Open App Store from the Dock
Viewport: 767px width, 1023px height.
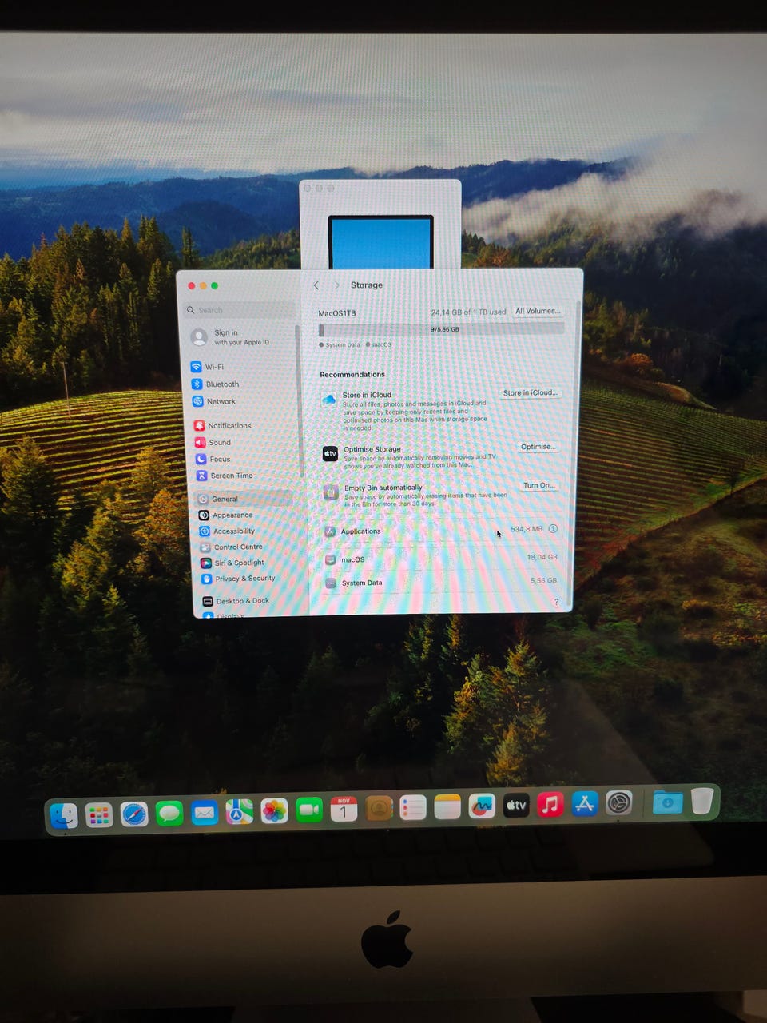pos(585,804)
